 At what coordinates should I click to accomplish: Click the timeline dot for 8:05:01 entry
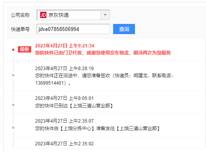[13, 105]
